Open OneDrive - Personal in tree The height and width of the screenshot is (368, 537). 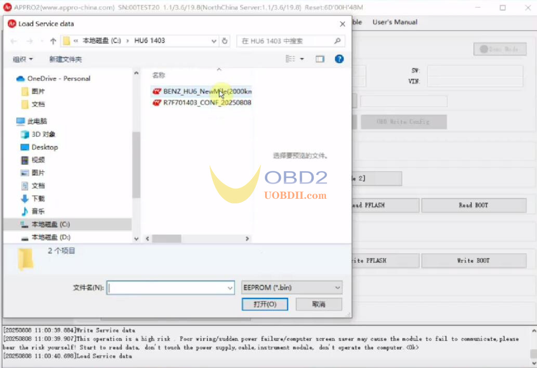59,79
